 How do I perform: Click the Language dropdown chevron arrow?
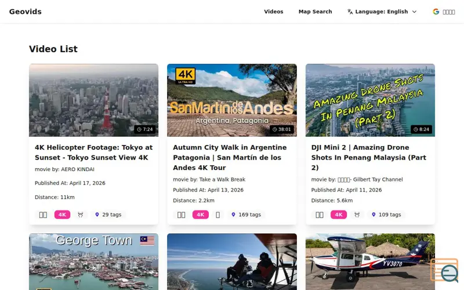pyautogui.click(x=414, y=12)
